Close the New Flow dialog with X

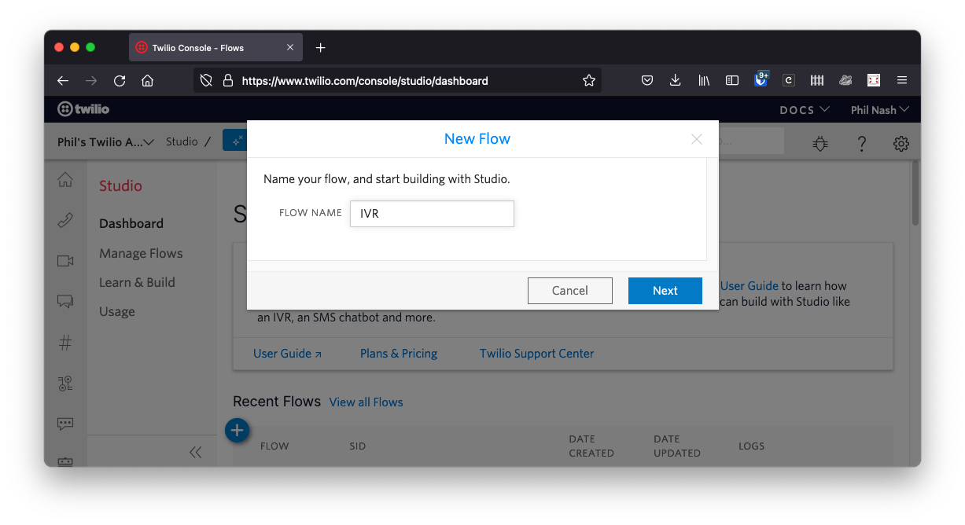click(697, 139)
